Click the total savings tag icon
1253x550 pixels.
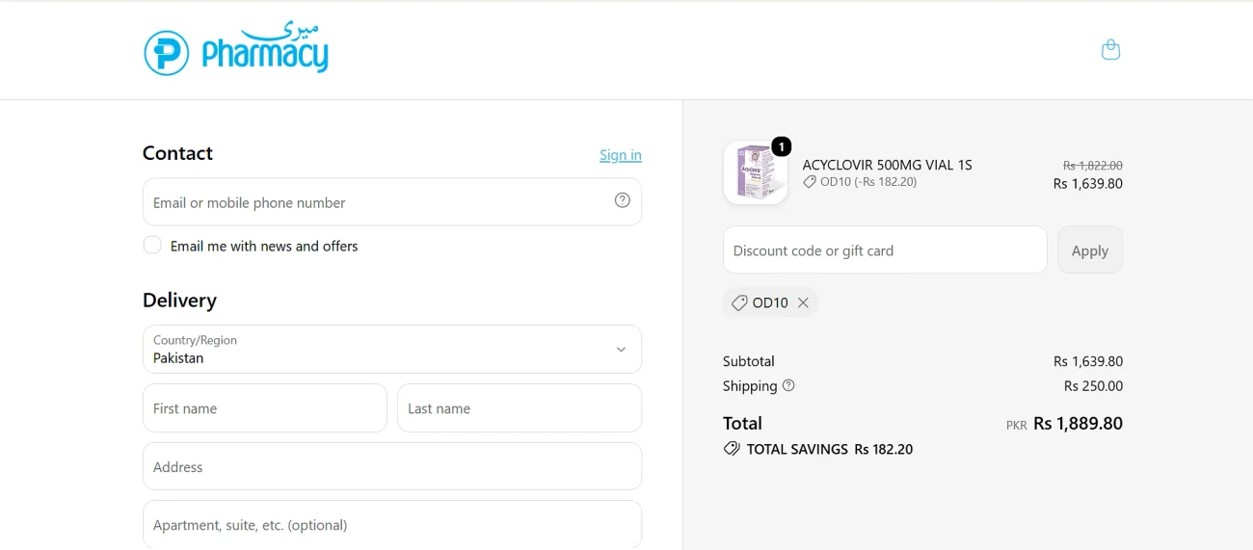point(732,449)
